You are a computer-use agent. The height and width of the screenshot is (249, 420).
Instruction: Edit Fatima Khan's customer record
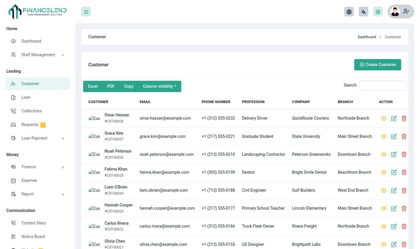[x=394, y=172]
